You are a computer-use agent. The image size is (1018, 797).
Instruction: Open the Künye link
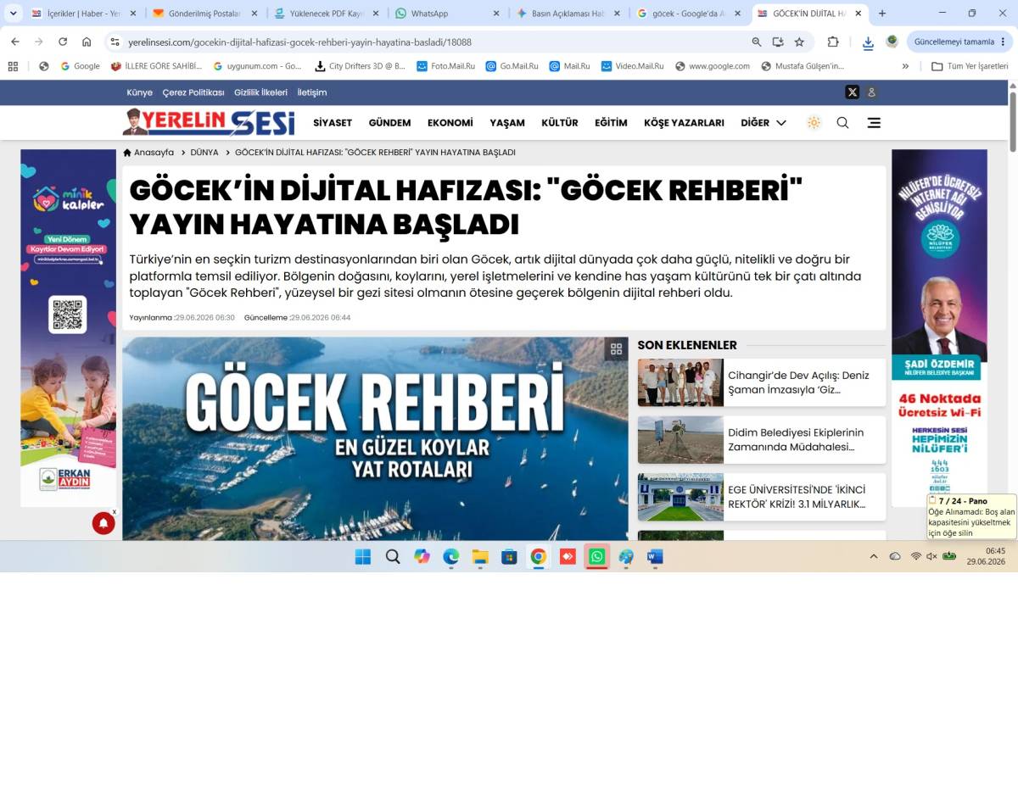point(139,92)
